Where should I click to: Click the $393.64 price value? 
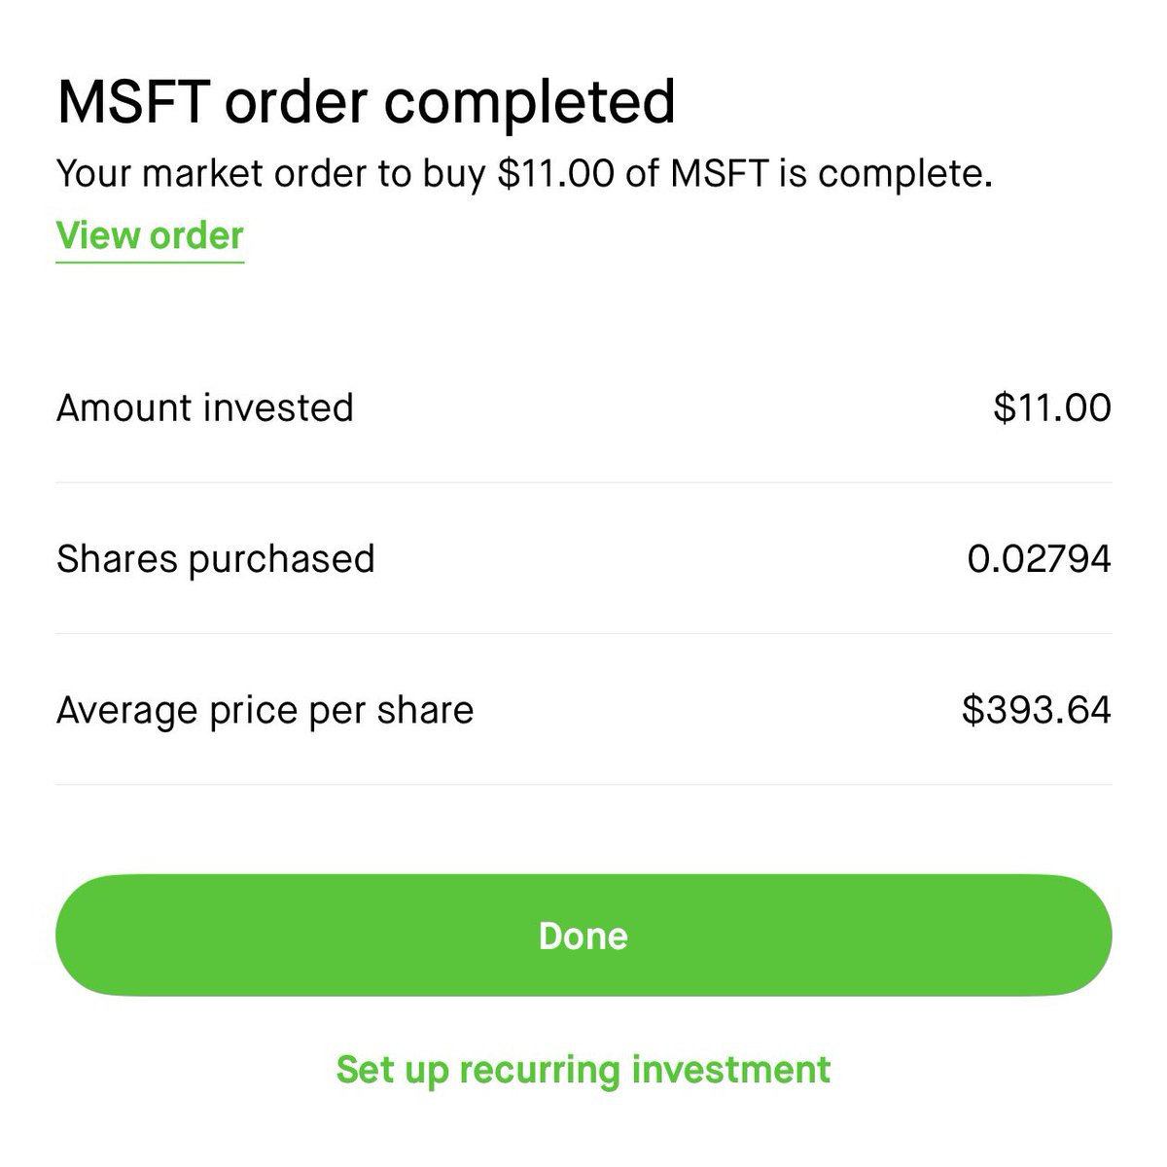(1036, 710)
